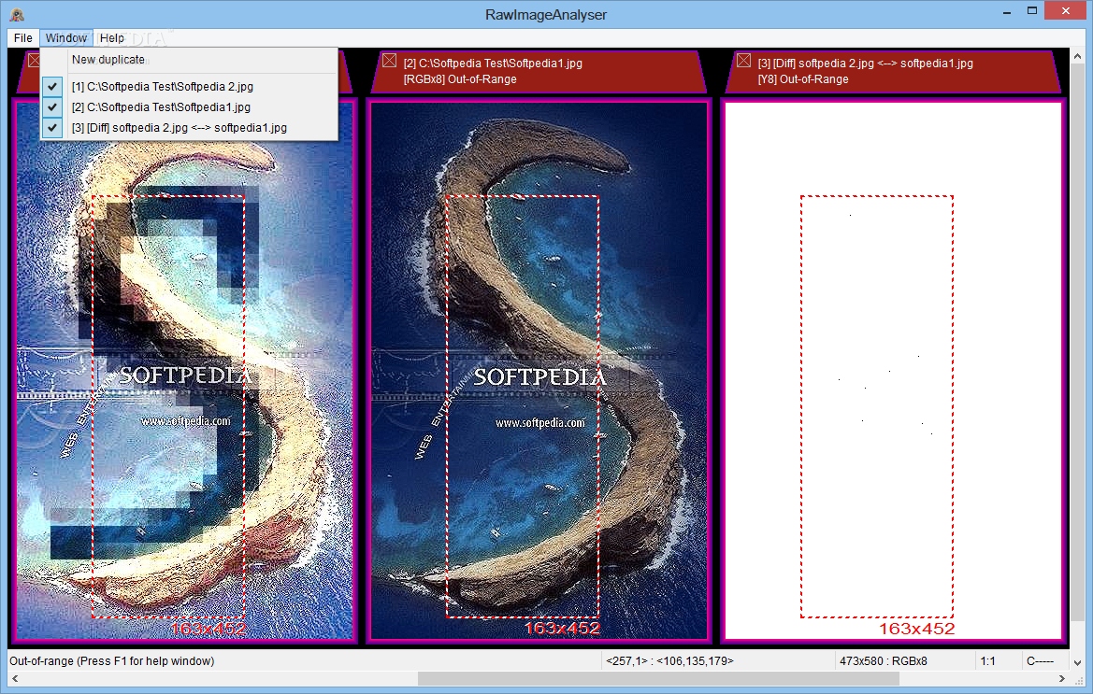The image size is (1093, 694).
Task: Click the vertical scrollbar down arrow
Action: 1078,662
